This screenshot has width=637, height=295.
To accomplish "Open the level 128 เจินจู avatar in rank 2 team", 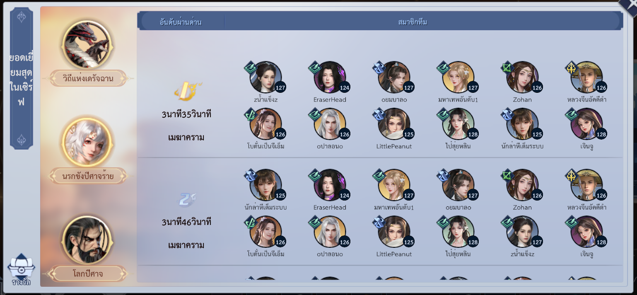I will tap(586, 232).
